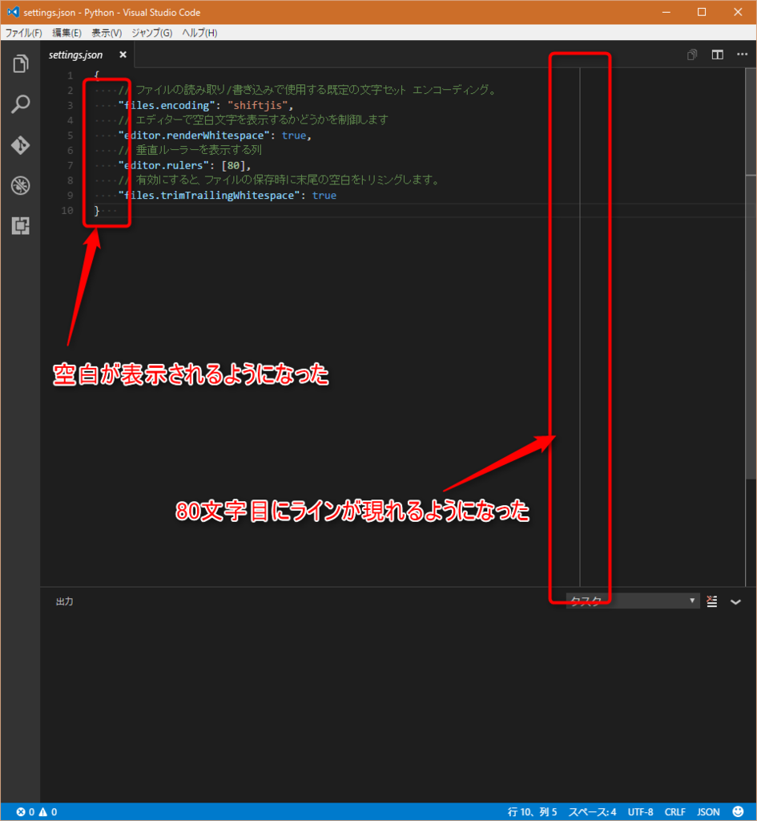The image size is (757, 821).
Task: Click the [80] rulers value
Action: [233, 165]
